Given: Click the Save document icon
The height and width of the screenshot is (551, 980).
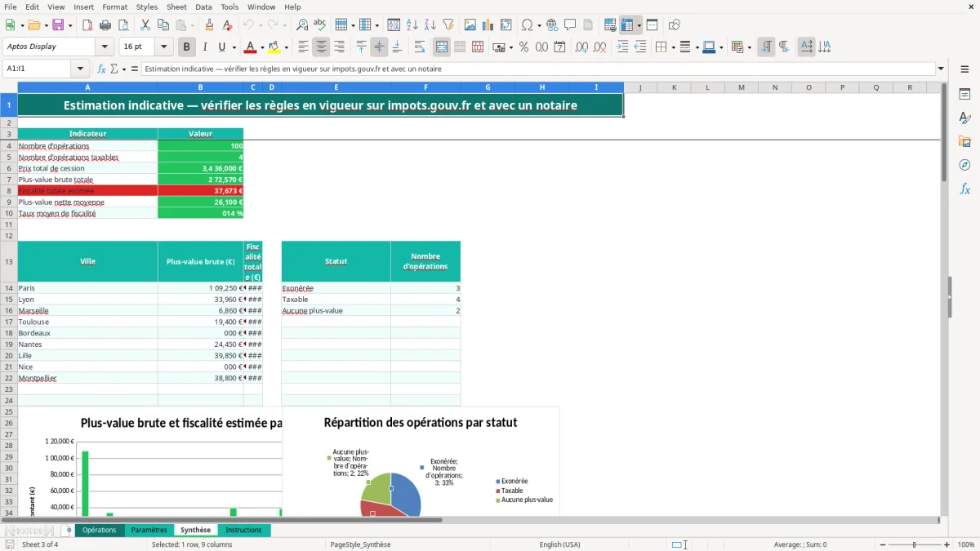Looking at the screenshot, I should coord(58,25).
